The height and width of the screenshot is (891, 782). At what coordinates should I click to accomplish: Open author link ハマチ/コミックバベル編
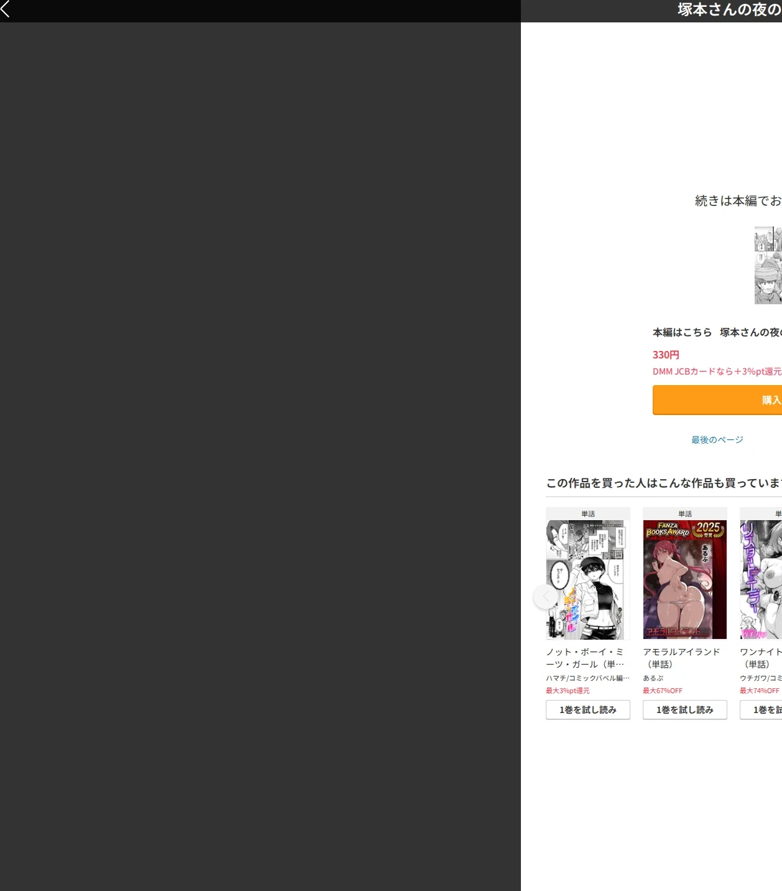point(588,678)
